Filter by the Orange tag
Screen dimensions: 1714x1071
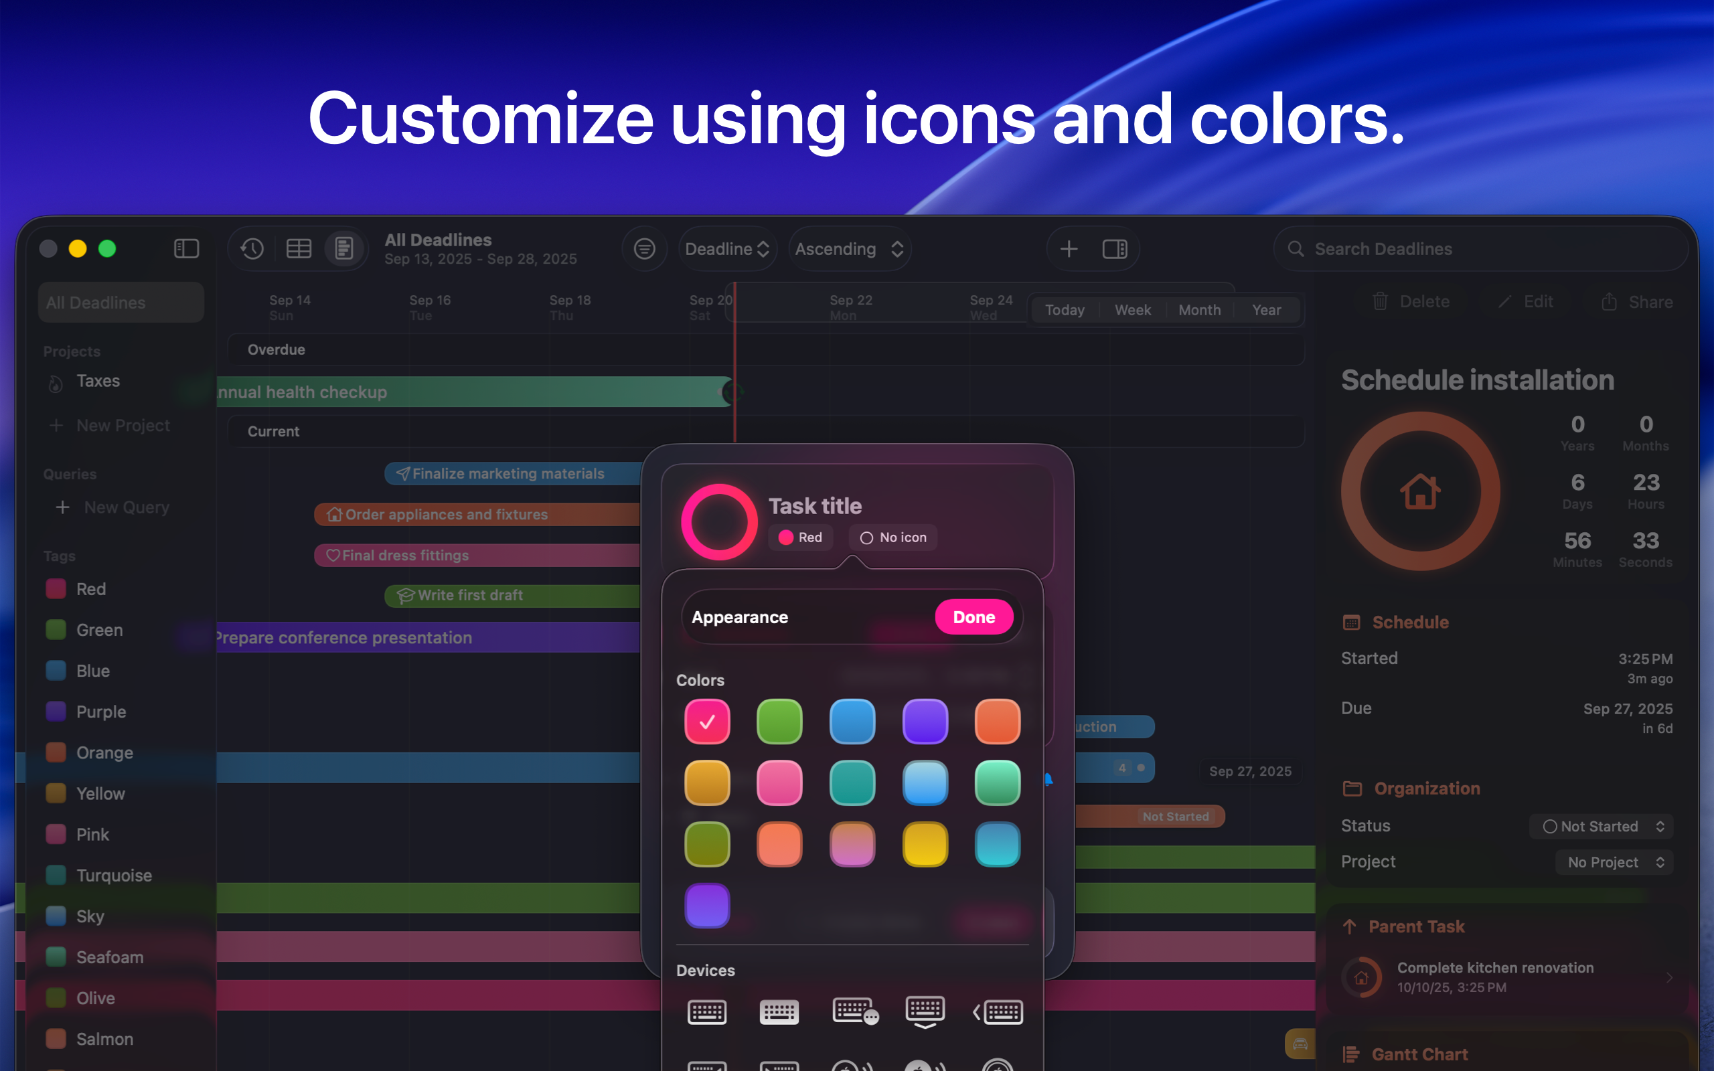(x=89, y=752)
